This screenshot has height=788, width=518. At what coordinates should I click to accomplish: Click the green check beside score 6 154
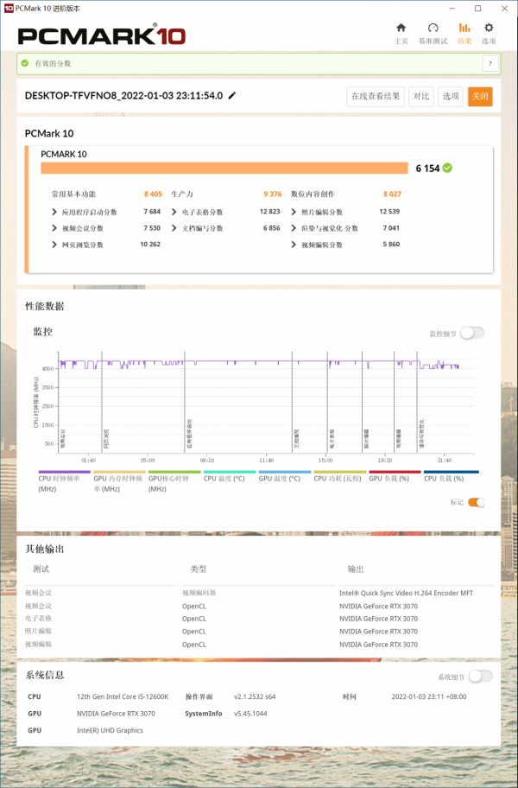coord(447,168)
